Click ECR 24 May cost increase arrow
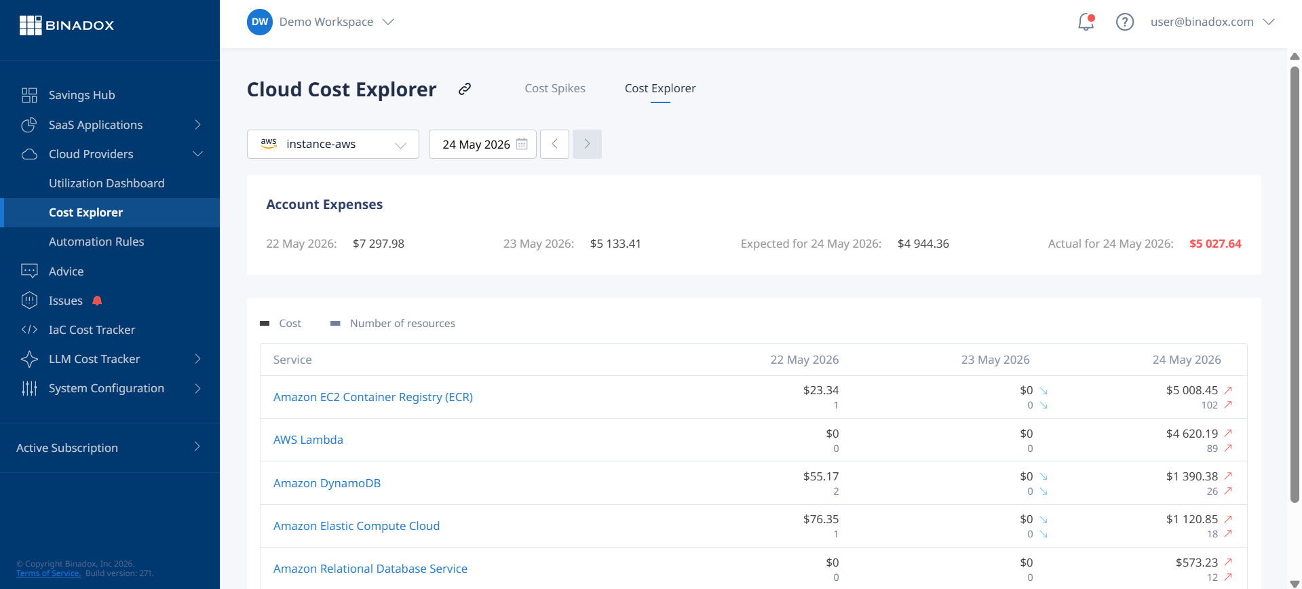This screenshot has height=589, width=1302. pyautogui.click(x=1228, y=390)
